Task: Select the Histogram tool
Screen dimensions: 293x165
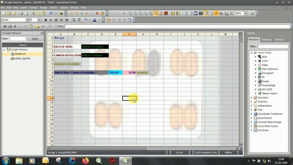Action: tap(267, 73)
